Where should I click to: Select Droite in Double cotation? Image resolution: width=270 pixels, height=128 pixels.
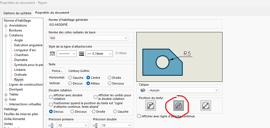[94, 112]
